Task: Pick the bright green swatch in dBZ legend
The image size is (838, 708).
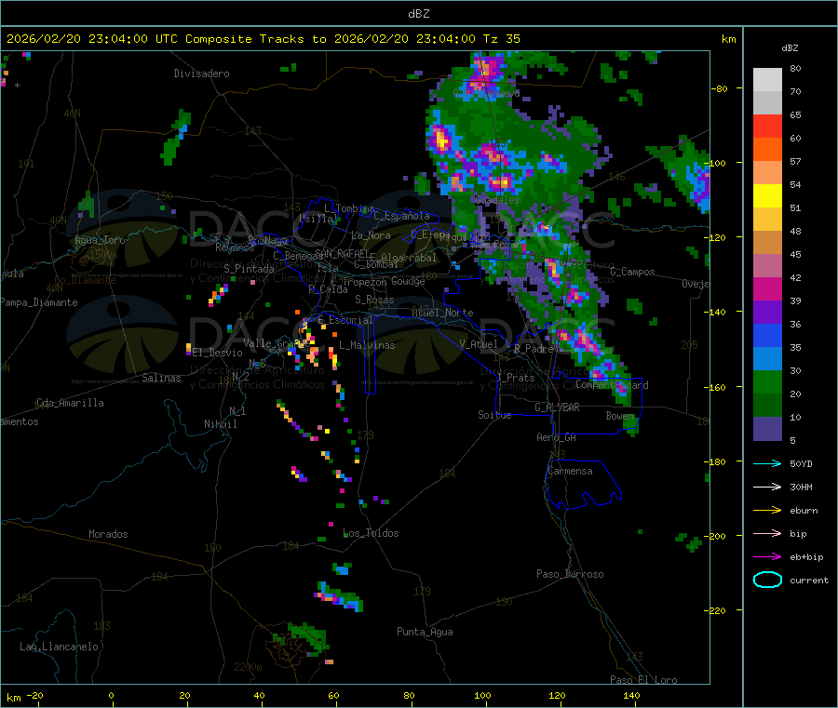Action: (767, 381)
